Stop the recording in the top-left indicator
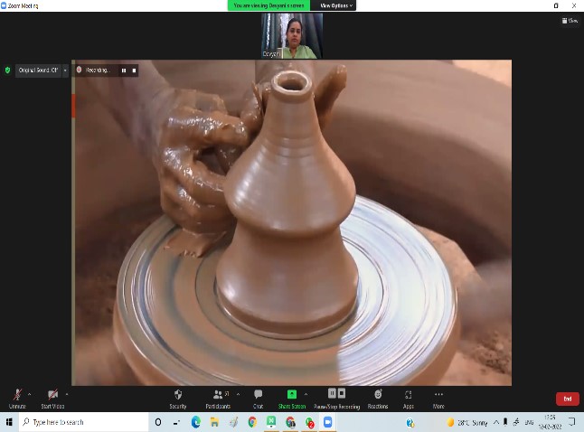Image resolution: width=584 pixels, height=432 pixels. (x=134, y=70)
